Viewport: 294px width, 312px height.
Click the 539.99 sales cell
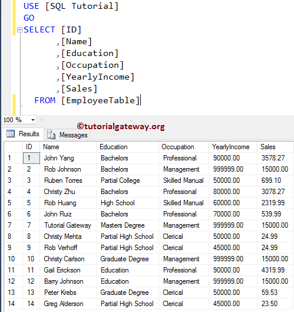coord(275,214)
